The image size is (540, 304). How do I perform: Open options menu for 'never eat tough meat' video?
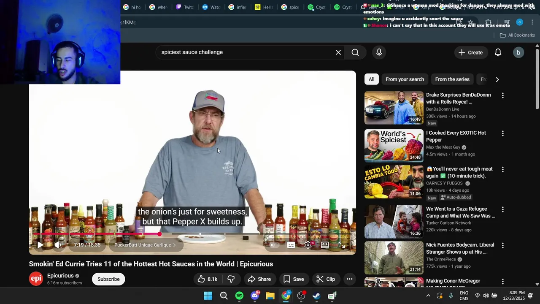point(502,170)
